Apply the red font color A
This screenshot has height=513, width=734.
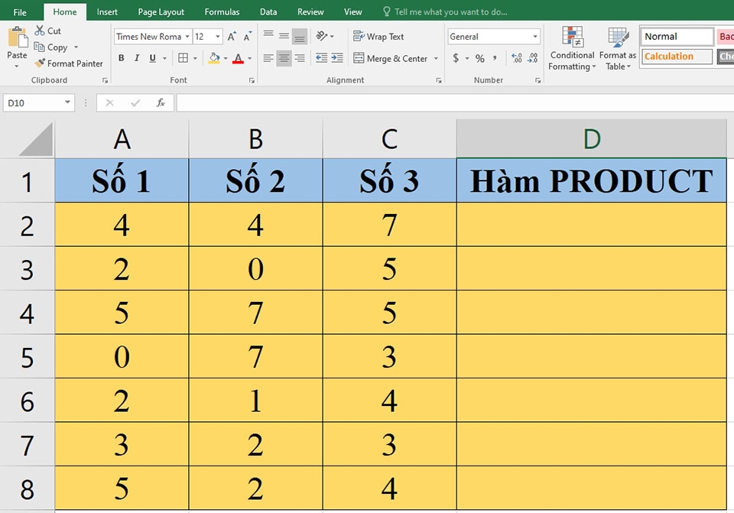pyautogui.click(x=238, y=58)
